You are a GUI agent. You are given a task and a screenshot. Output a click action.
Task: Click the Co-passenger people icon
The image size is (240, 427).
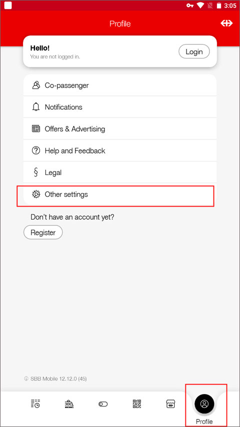click(x=36, y=85)
